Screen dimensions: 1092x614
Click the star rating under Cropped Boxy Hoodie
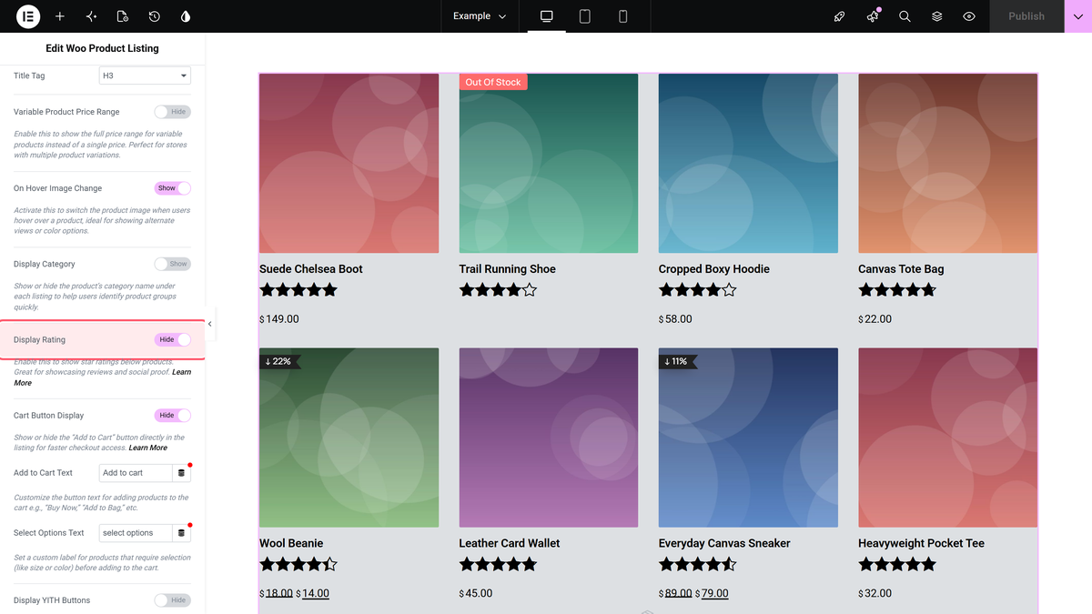click(697, 290)
